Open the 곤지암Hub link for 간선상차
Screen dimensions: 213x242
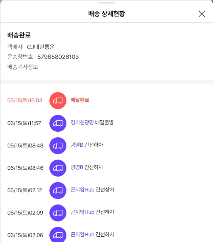click(82, 190)
